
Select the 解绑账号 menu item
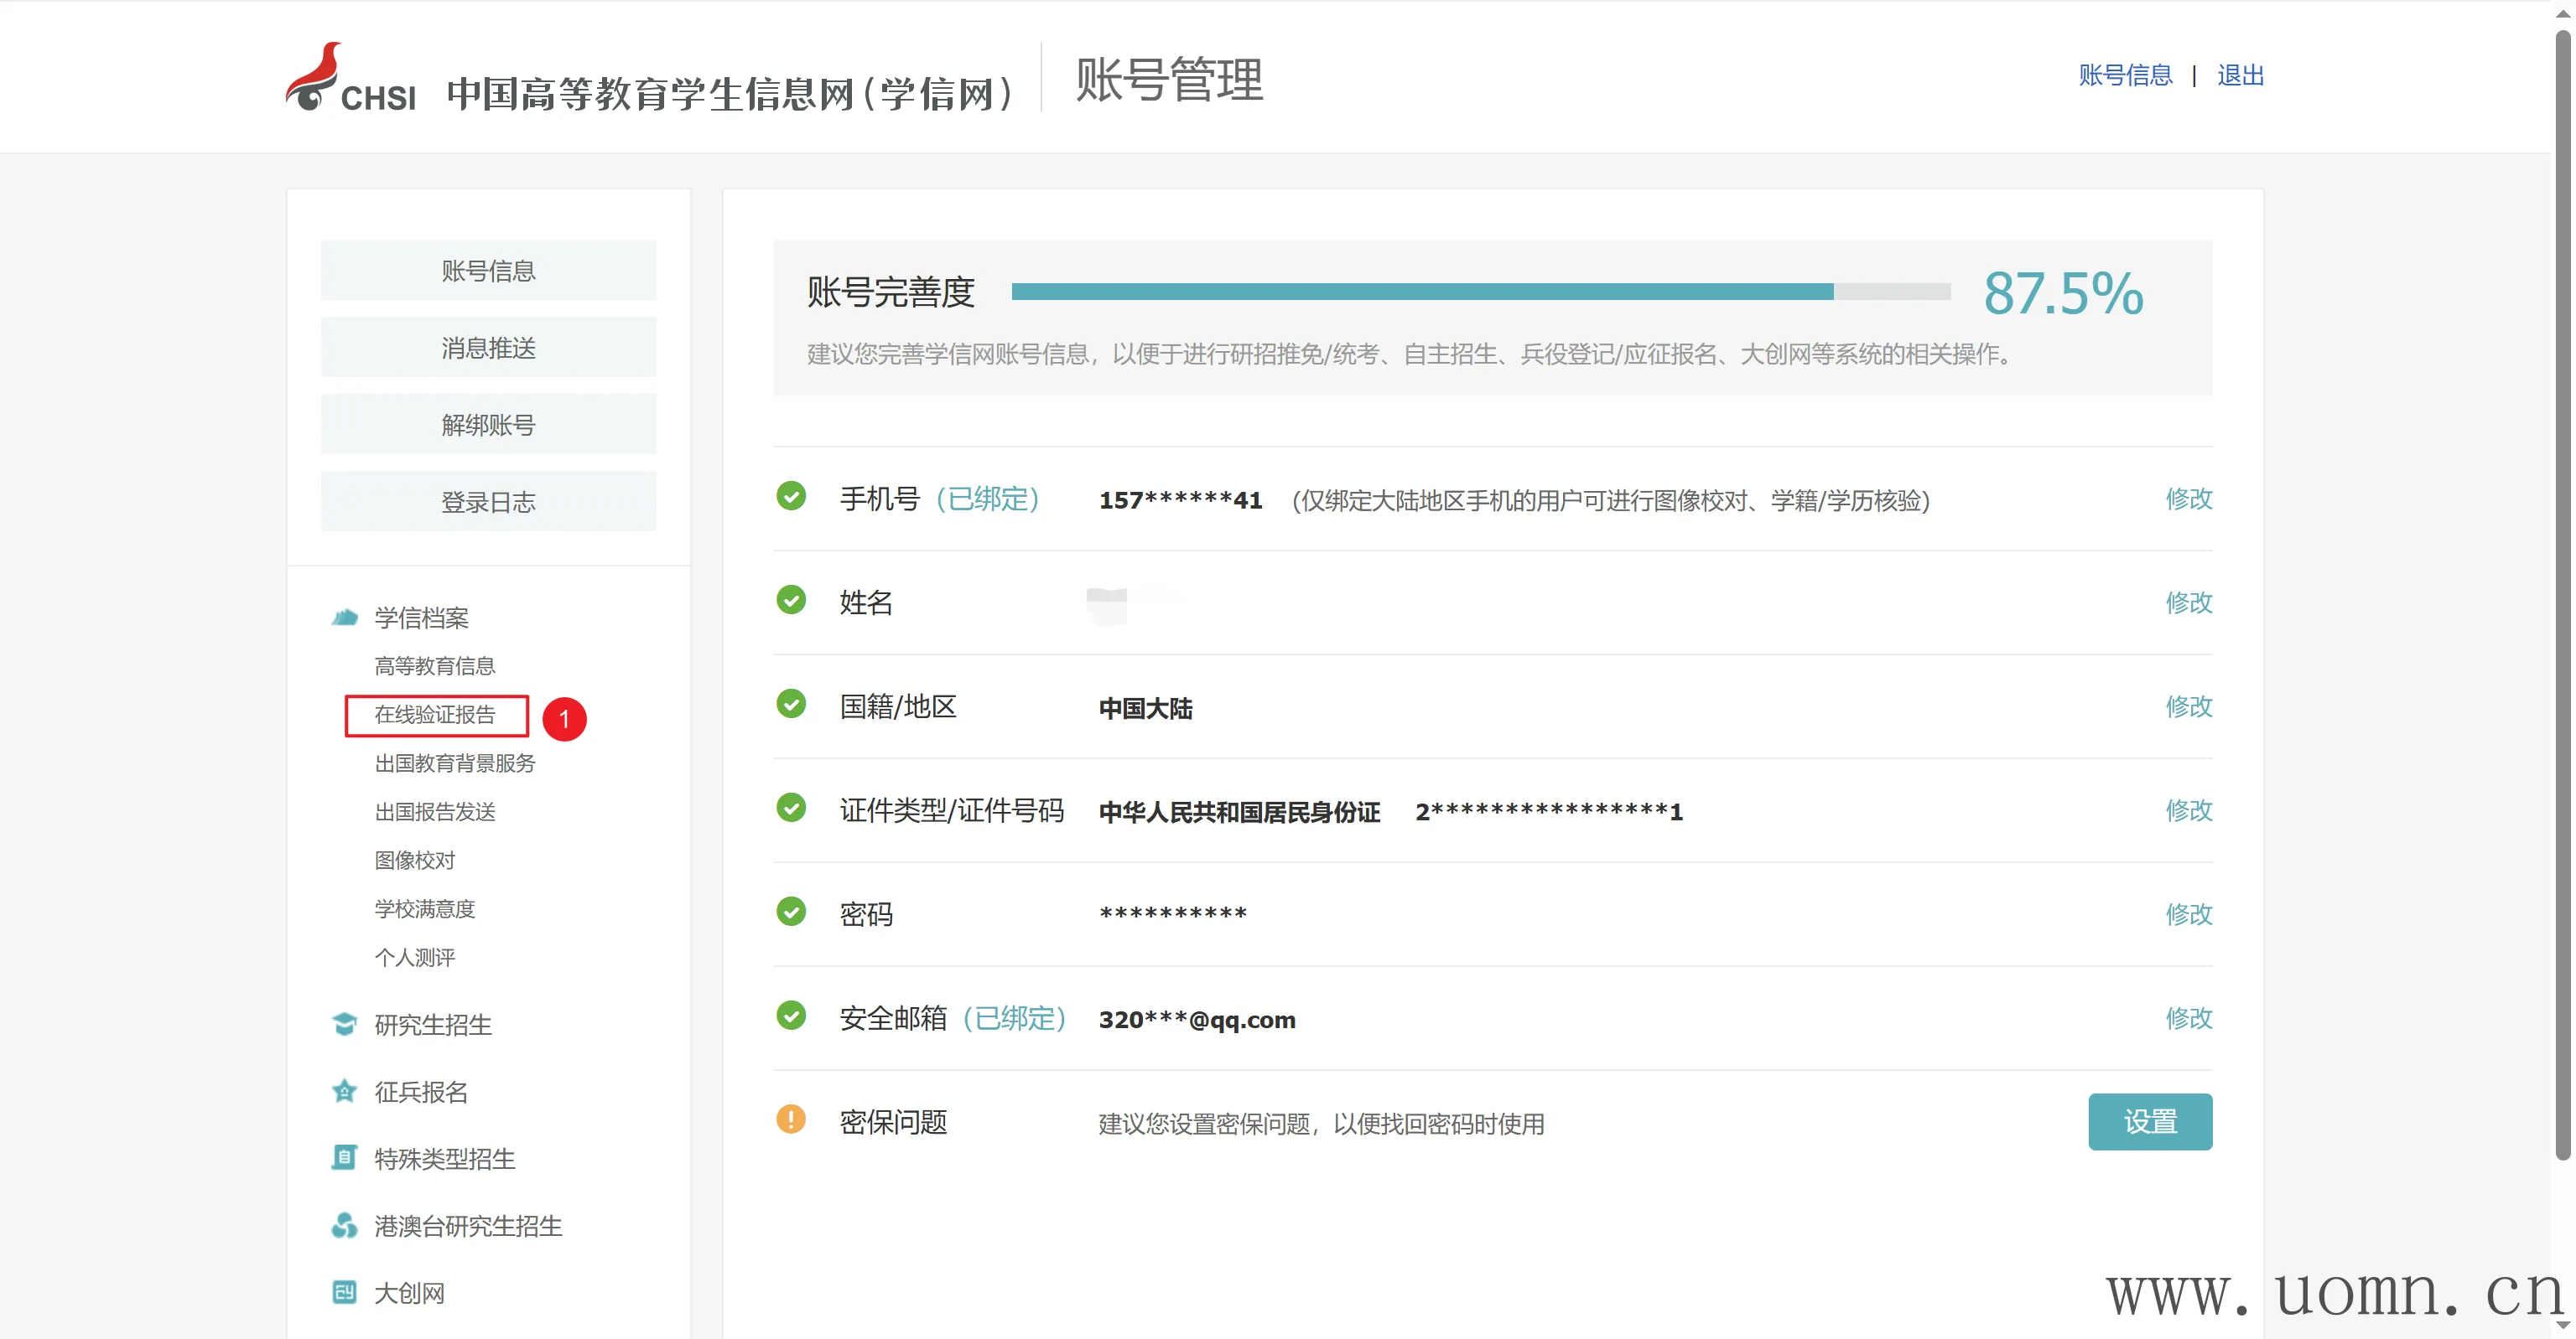pyautogui.click(x=488, y=425)
